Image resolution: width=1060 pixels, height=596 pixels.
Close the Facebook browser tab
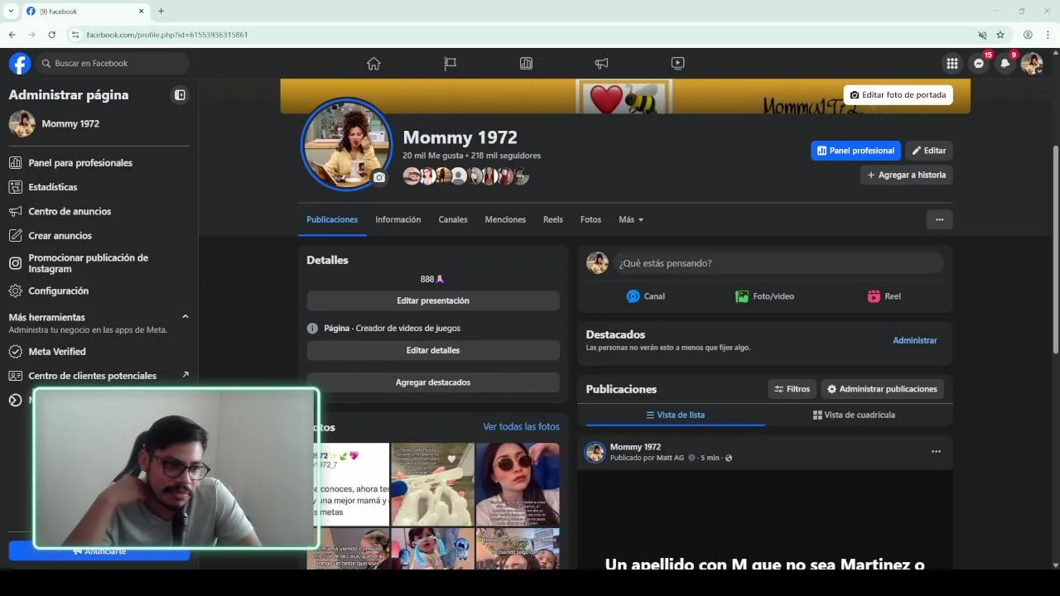point(141,11)
